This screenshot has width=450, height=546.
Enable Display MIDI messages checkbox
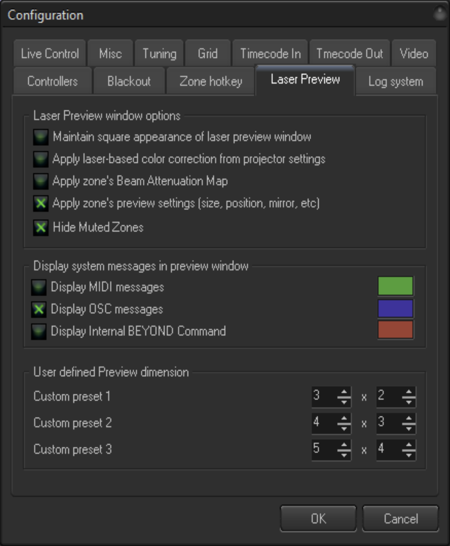point(39,288)
